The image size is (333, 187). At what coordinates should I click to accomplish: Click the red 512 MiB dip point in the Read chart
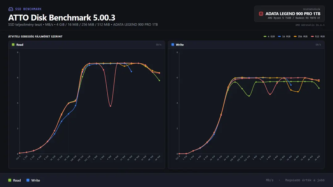point(110,106)
